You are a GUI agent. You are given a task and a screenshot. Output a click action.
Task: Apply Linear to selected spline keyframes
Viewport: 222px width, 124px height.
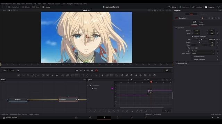coord(95,111)
